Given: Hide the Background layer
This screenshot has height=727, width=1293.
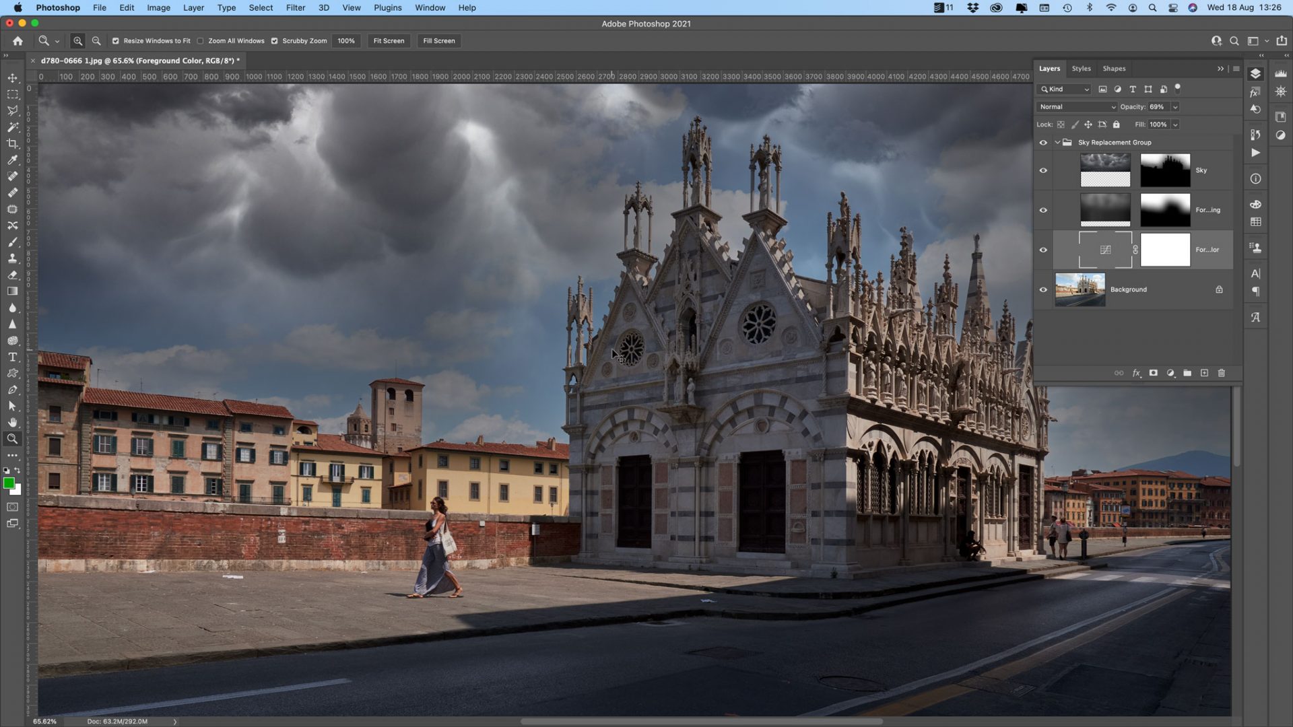Looking at the screenshot, I should pyautogui.click(x=1043, y=289).
